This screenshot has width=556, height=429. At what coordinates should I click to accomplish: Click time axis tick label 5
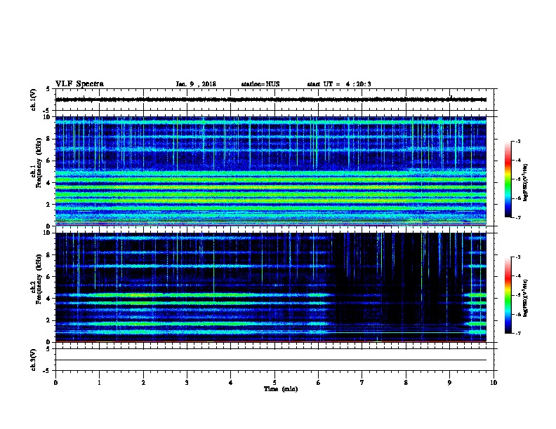click(274, 382)
